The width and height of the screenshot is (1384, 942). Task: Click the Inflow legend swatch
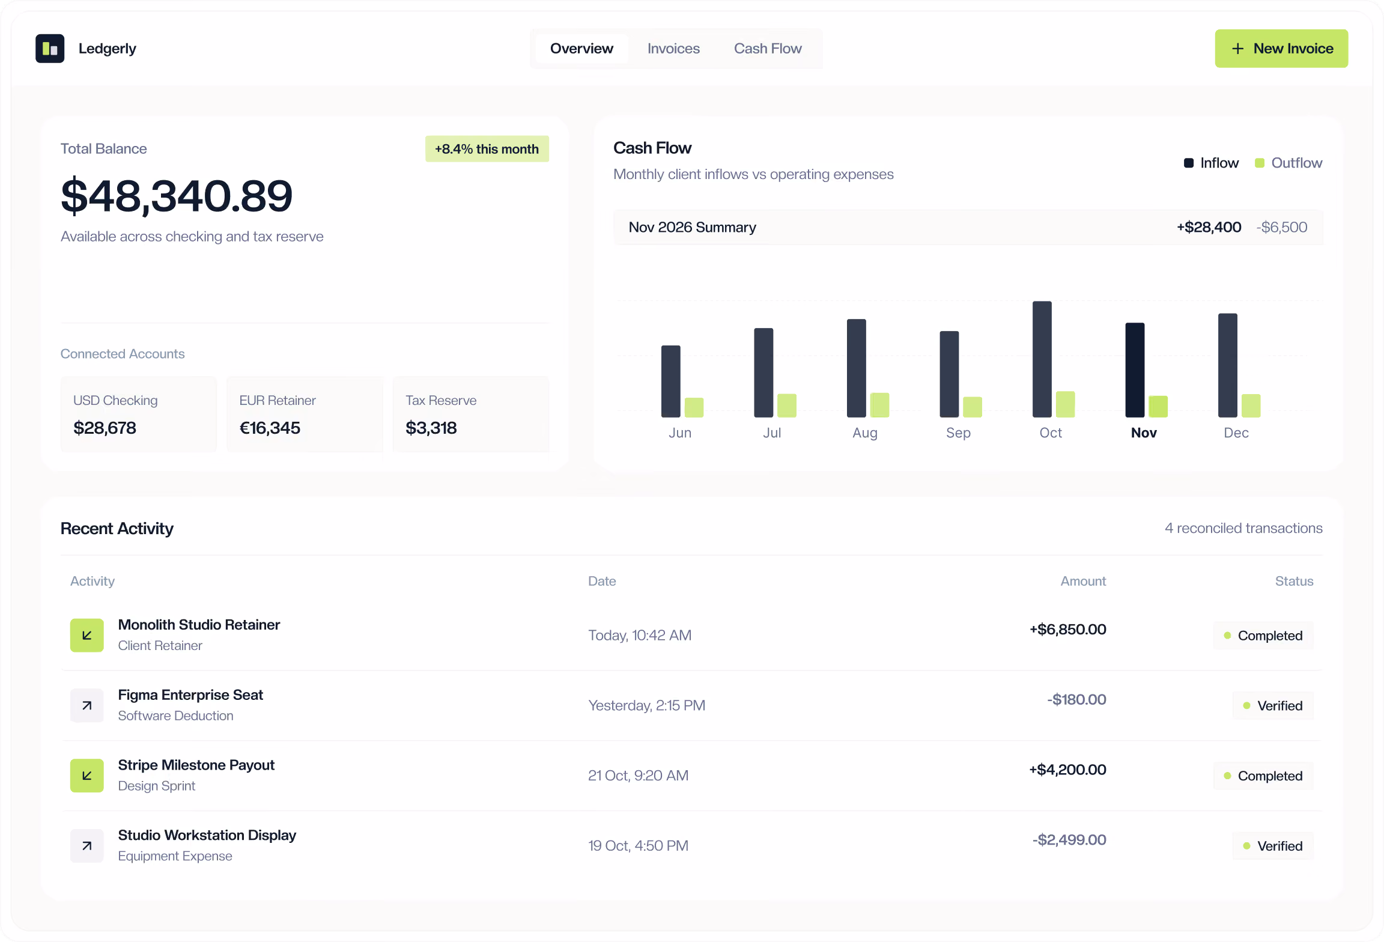1189,163
